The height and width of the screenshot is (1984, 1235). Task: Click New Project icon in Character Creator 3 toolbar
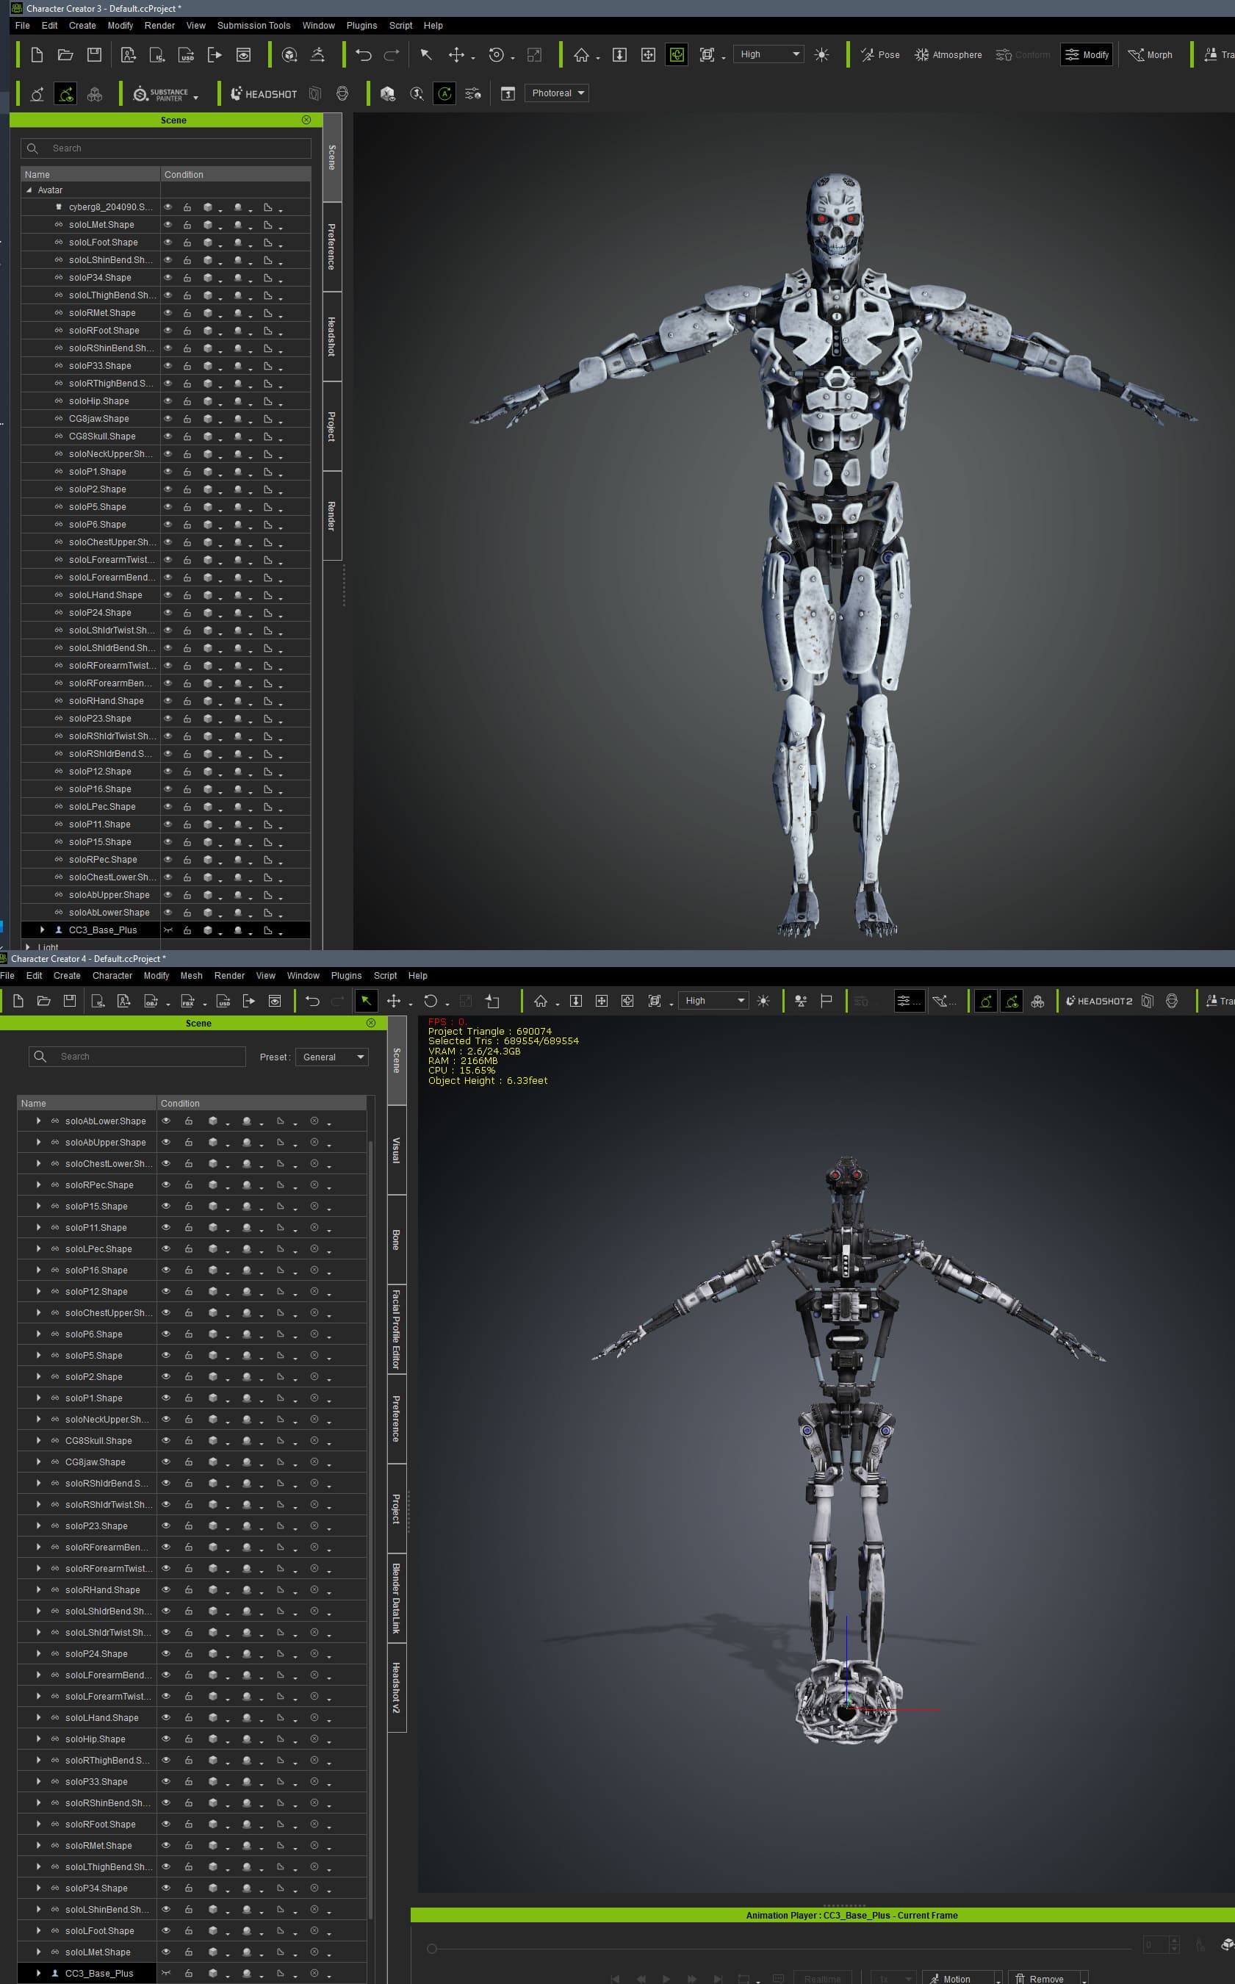[37, 54]
